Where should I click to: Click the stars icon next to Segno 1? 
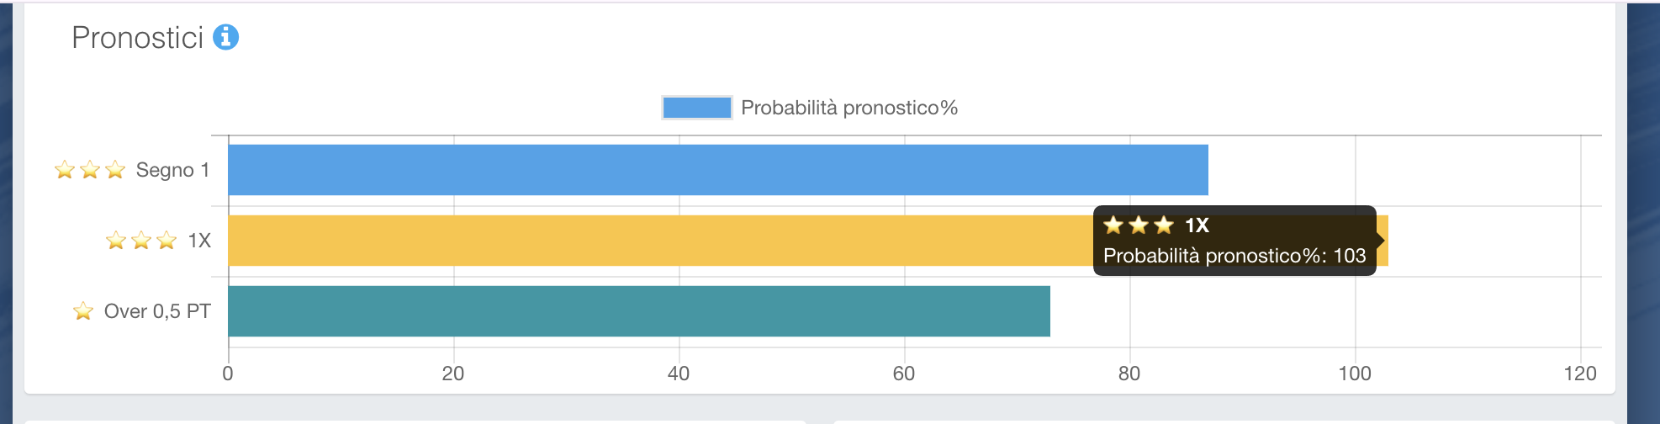90,170
